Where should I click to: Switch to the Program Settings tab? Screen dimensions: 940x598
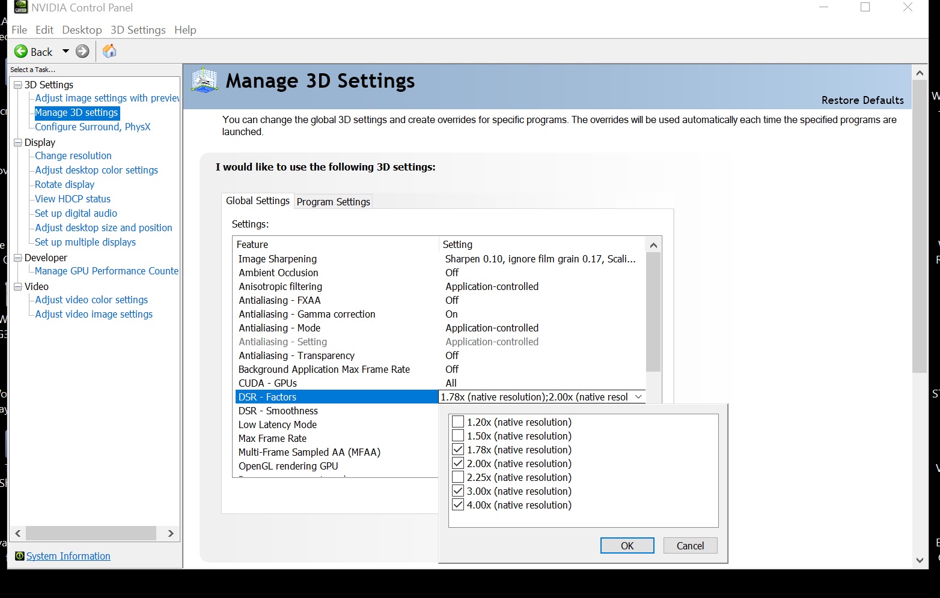[x=334, y=202]
